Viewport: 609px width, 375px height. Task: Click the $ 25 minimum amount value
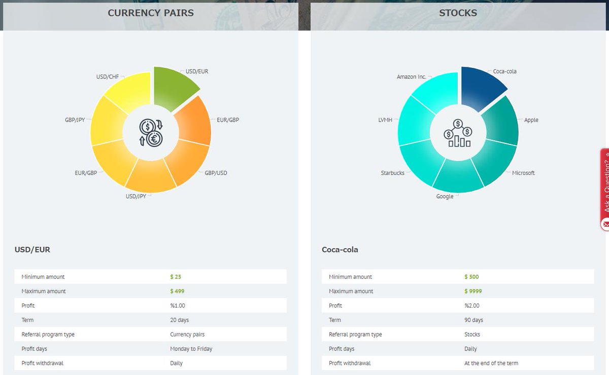[176, 277]
